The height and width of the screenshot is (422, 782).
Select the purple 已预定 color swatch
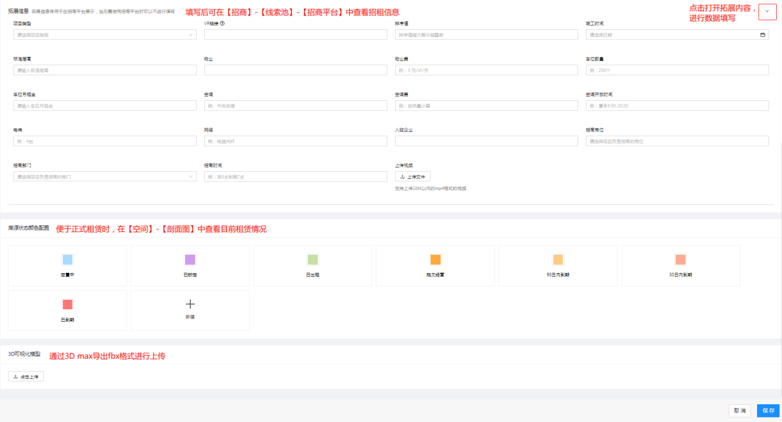[x=190, y=260]
